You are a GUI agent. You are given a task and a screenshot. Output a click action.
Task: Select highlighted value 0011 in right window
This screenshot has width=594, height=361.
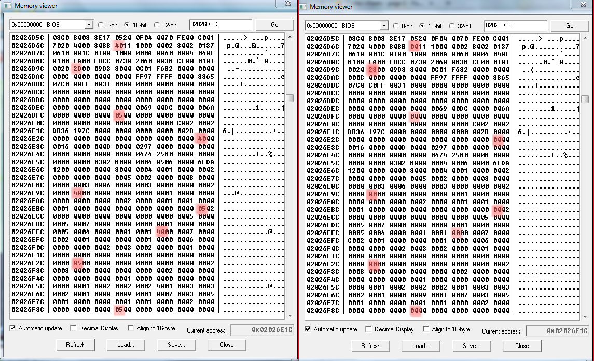pyautogui.click(x=418, y=47)
